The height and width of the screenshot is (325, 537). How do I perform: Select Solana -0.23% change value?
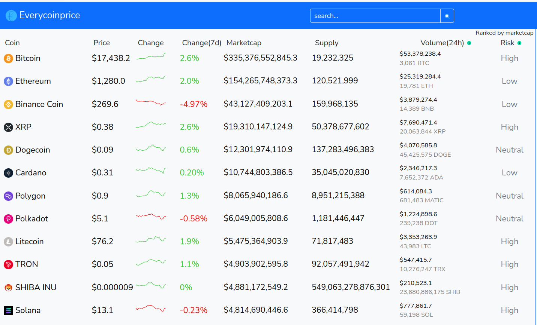coord(193,310)
